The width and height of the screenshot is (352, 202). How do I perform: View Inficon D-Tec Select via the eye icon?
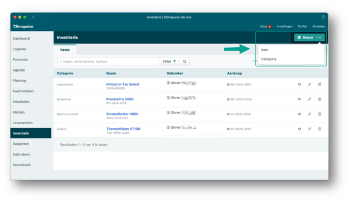tap(299, 84)
